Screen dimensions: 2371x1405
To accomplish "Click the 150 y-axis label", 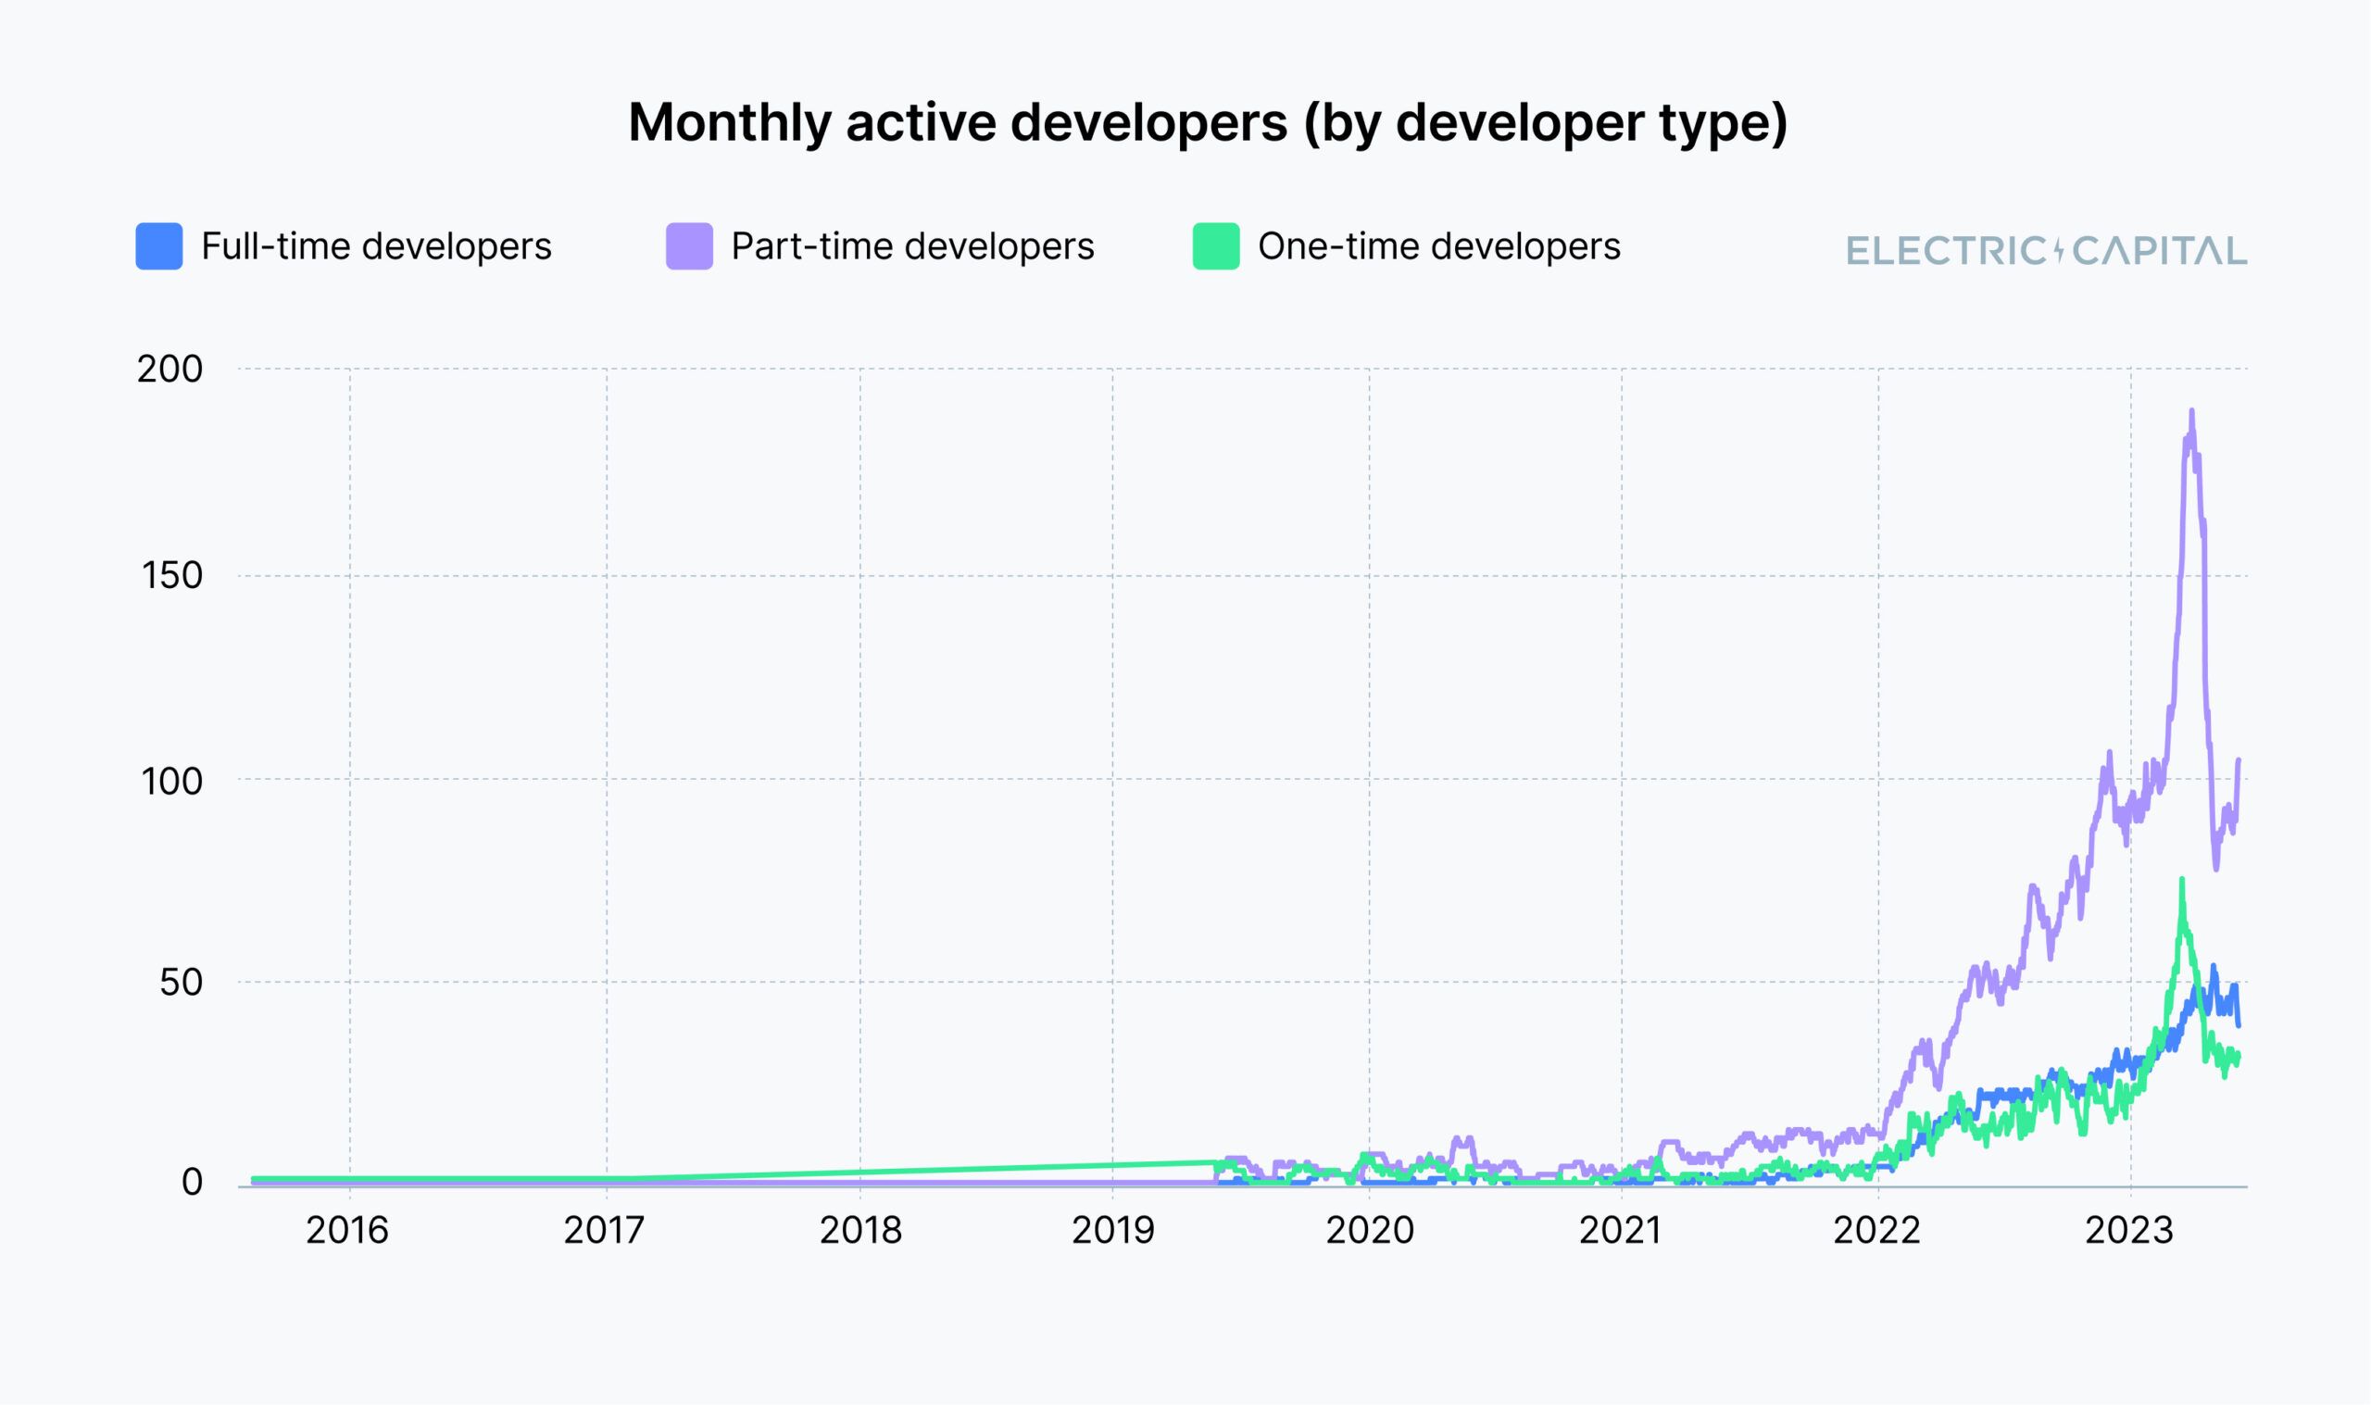I will [x=172, y=576].
